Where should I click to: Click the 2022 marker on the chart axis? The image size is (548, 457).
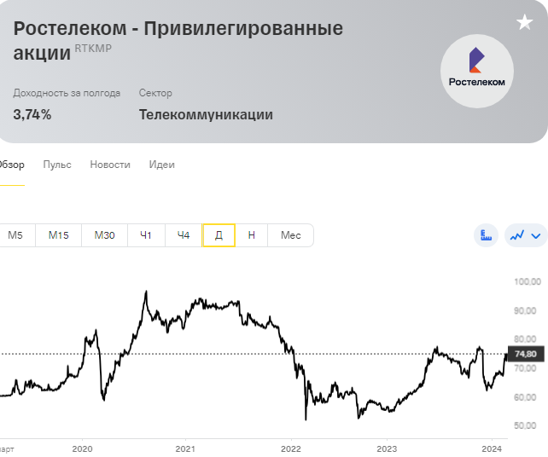(x=291, y=449)
